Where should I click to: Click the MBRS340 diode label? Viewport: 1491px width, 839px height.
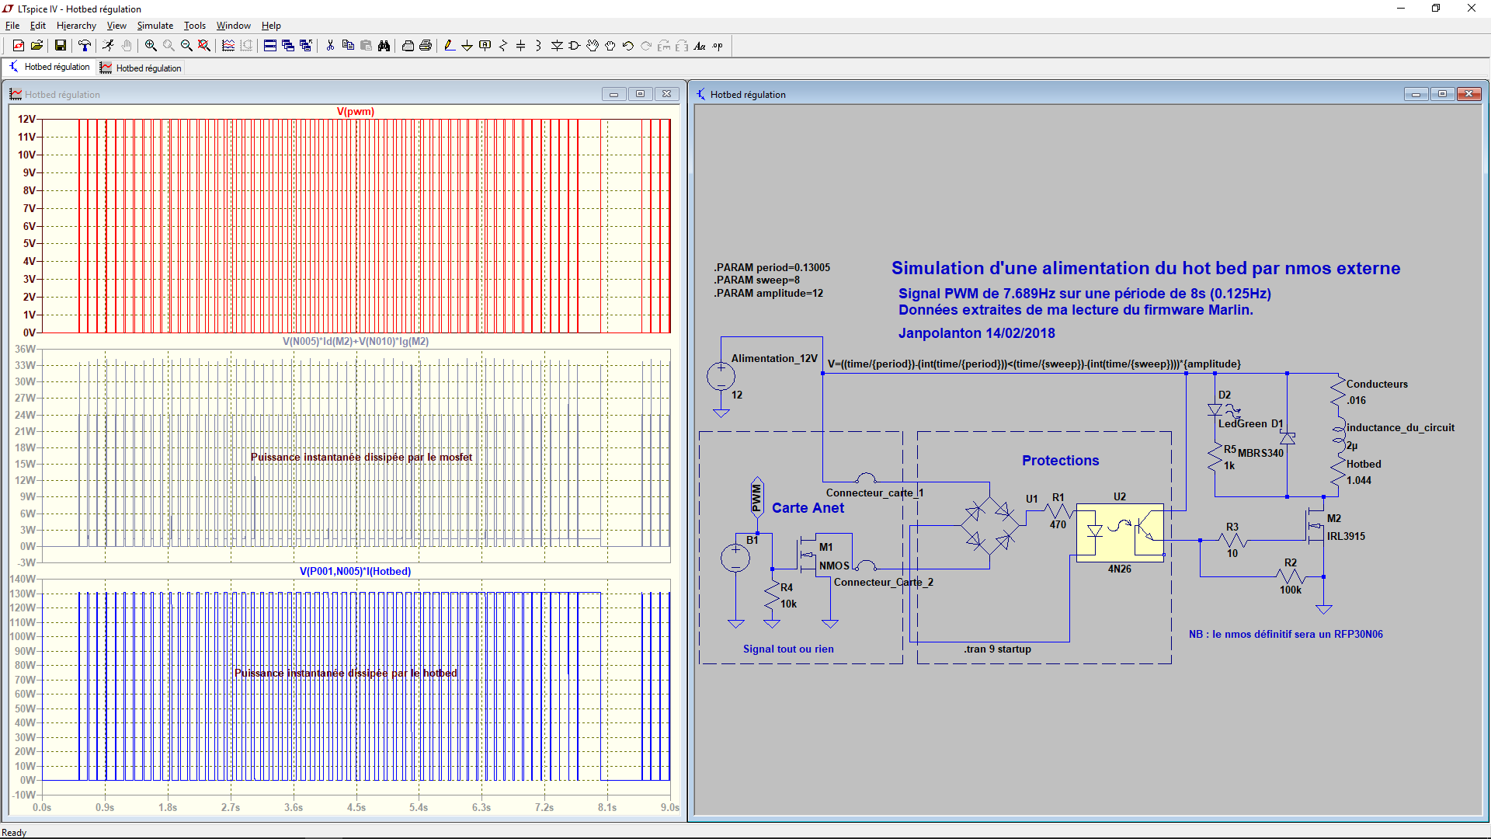tap(1260, 454)
